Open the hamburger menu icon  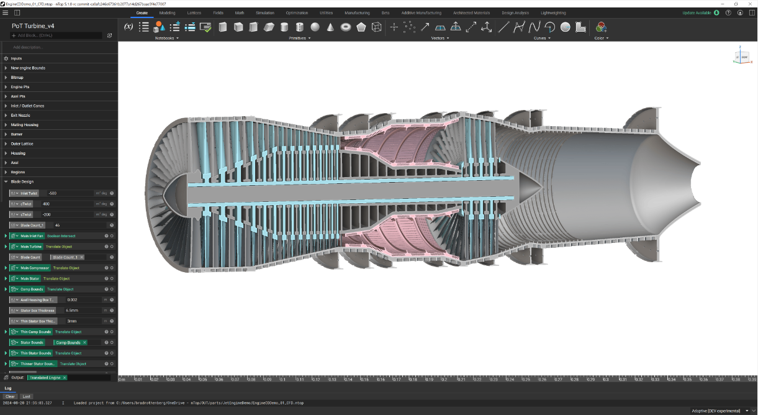point(6,12)
